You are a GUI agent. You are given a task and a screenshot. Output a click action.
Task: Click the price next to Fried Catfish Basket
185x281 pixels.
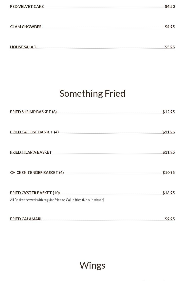coord(169,132)
